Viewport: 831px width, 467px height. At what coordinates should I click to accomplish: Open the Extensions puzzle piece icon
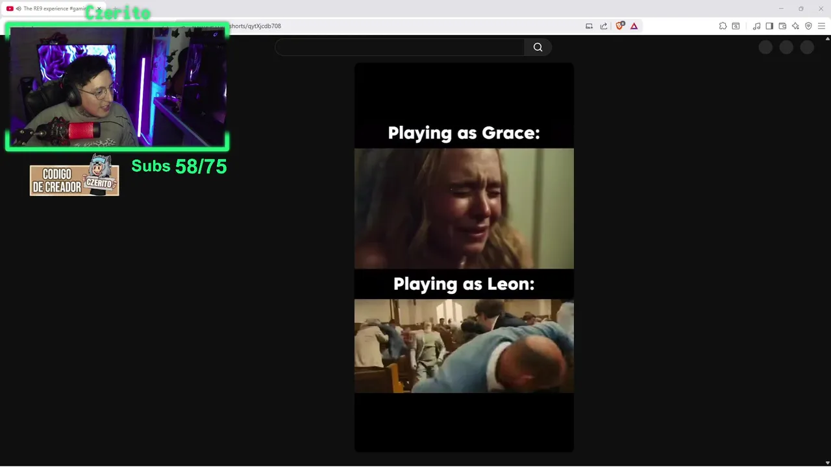723,26
